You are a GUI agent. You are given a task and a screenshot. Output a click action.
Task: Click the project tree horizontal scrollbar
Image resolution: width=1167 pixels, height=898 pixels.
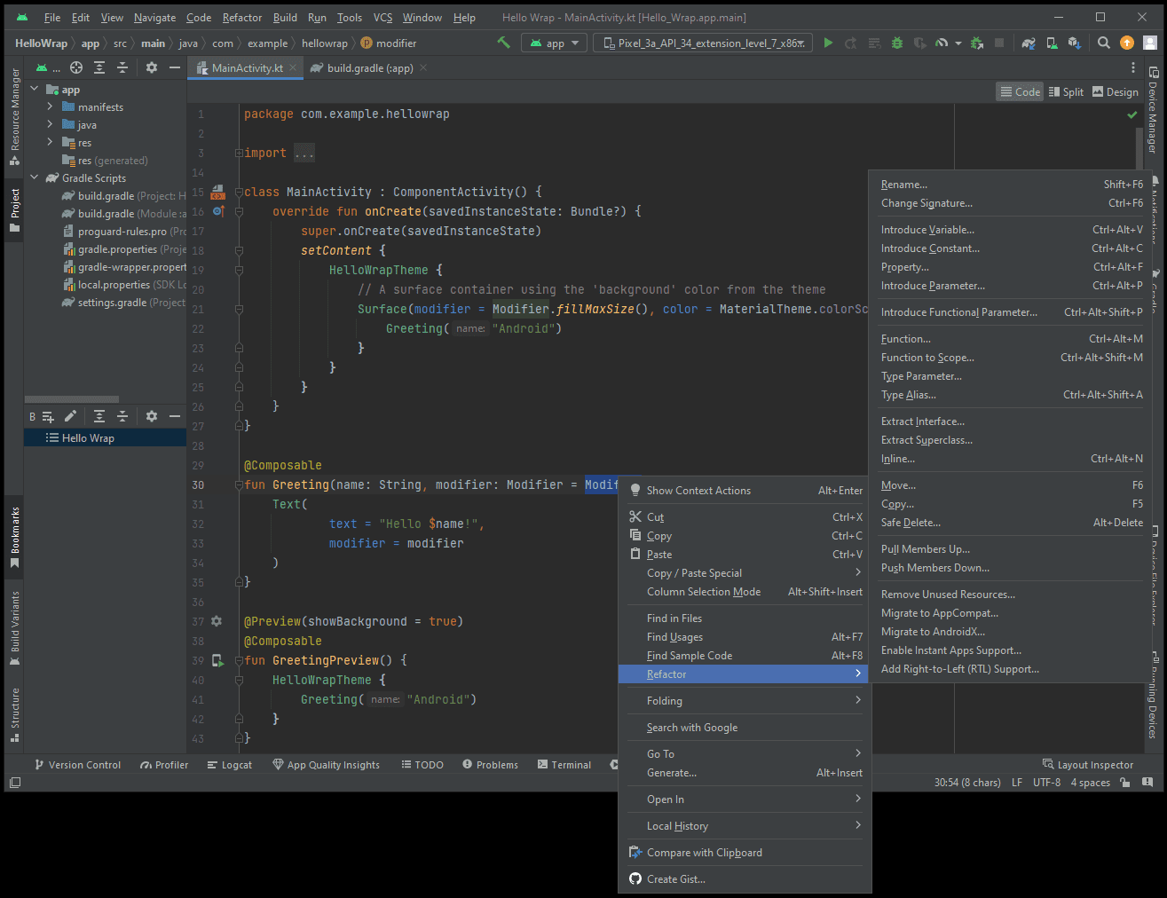(x=72, y=399)
